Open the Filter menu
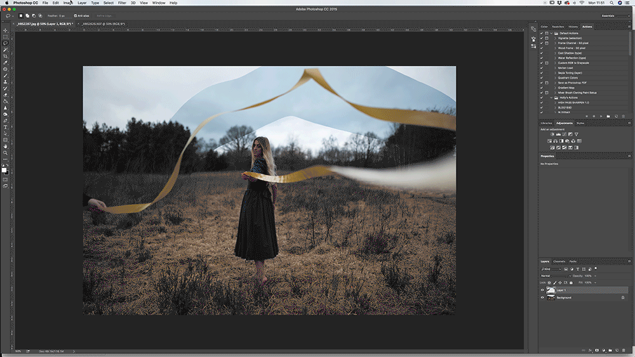 click(122, 3)
